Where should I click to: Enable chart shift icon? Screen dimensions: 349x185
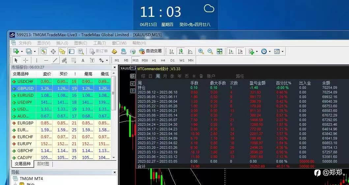(x=240, y=51)
